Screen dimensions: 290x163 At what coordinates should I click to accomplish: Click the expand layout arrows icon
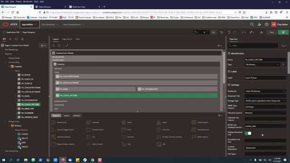click(x=67, y=45)
